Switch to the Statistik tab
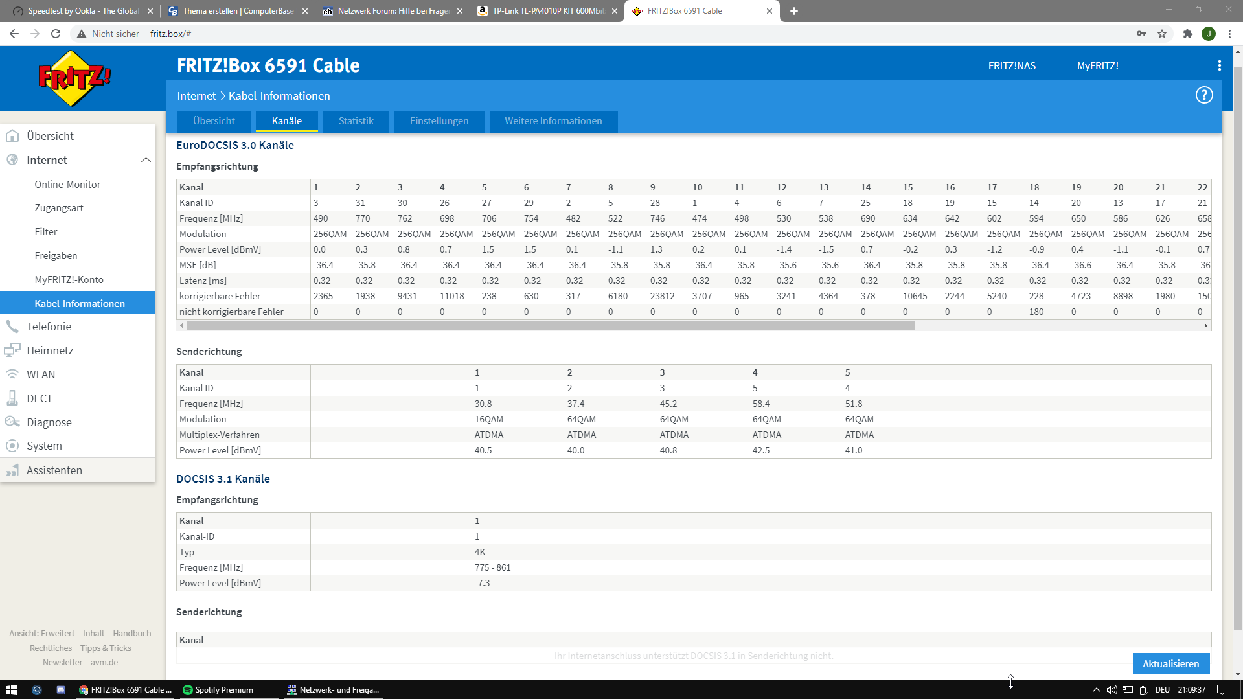This screenshot has width=1243, height=699. (x=356, y=121)
